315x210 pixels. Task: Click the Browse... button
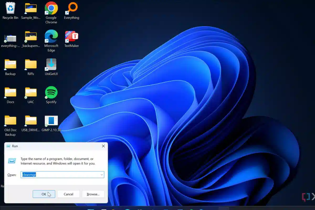(93, 194)
